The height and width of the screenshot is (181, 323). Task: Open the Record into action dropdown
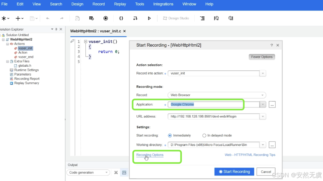(x=262, y=73)
